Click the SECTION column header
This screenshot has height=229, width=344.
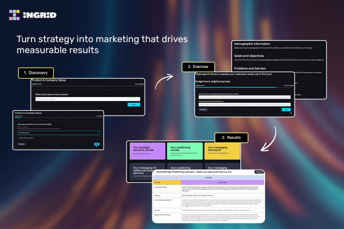click(167, 183)
